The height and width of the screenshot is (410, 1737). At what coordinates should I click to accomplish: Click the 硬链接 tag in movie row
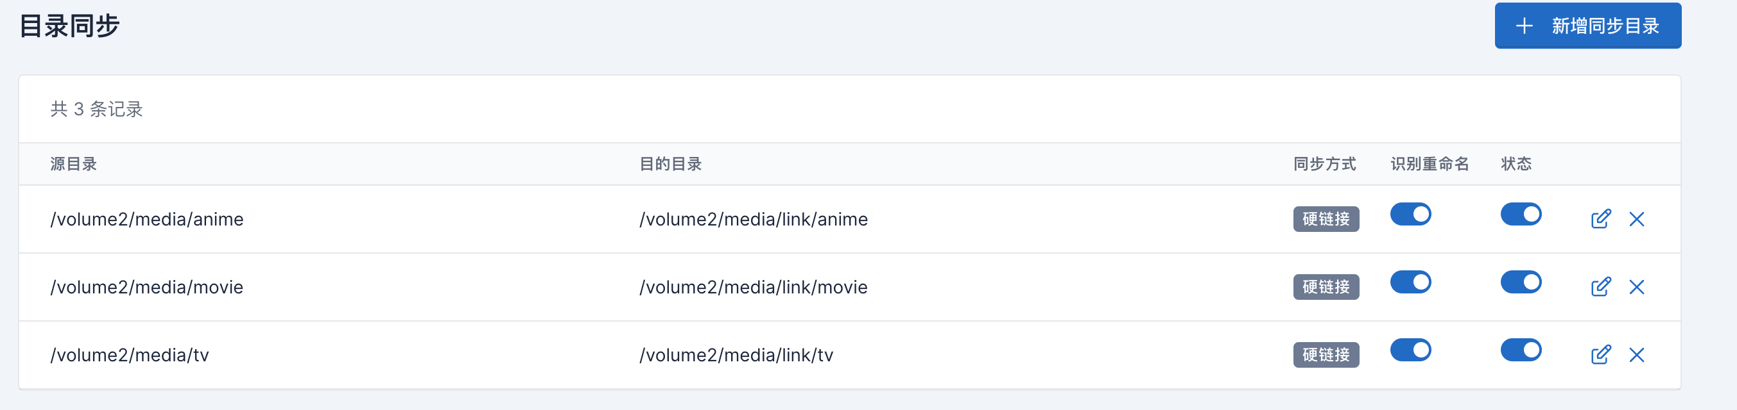[1326, 287]
